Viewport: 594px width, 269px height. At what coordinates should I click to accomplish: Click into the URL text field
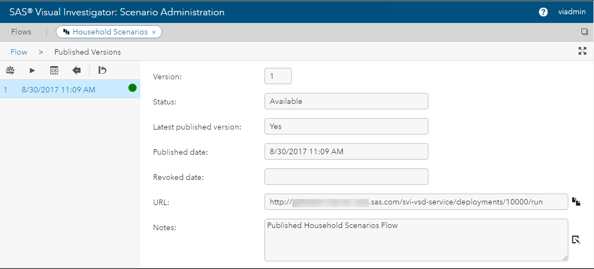click(x=416, y=202)
